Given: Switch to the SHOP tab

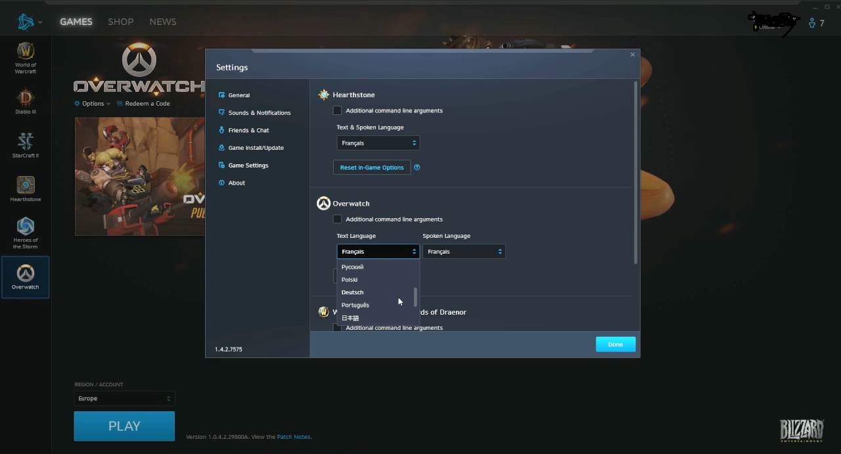Looking at the screenshot, I should click(121, 22).
